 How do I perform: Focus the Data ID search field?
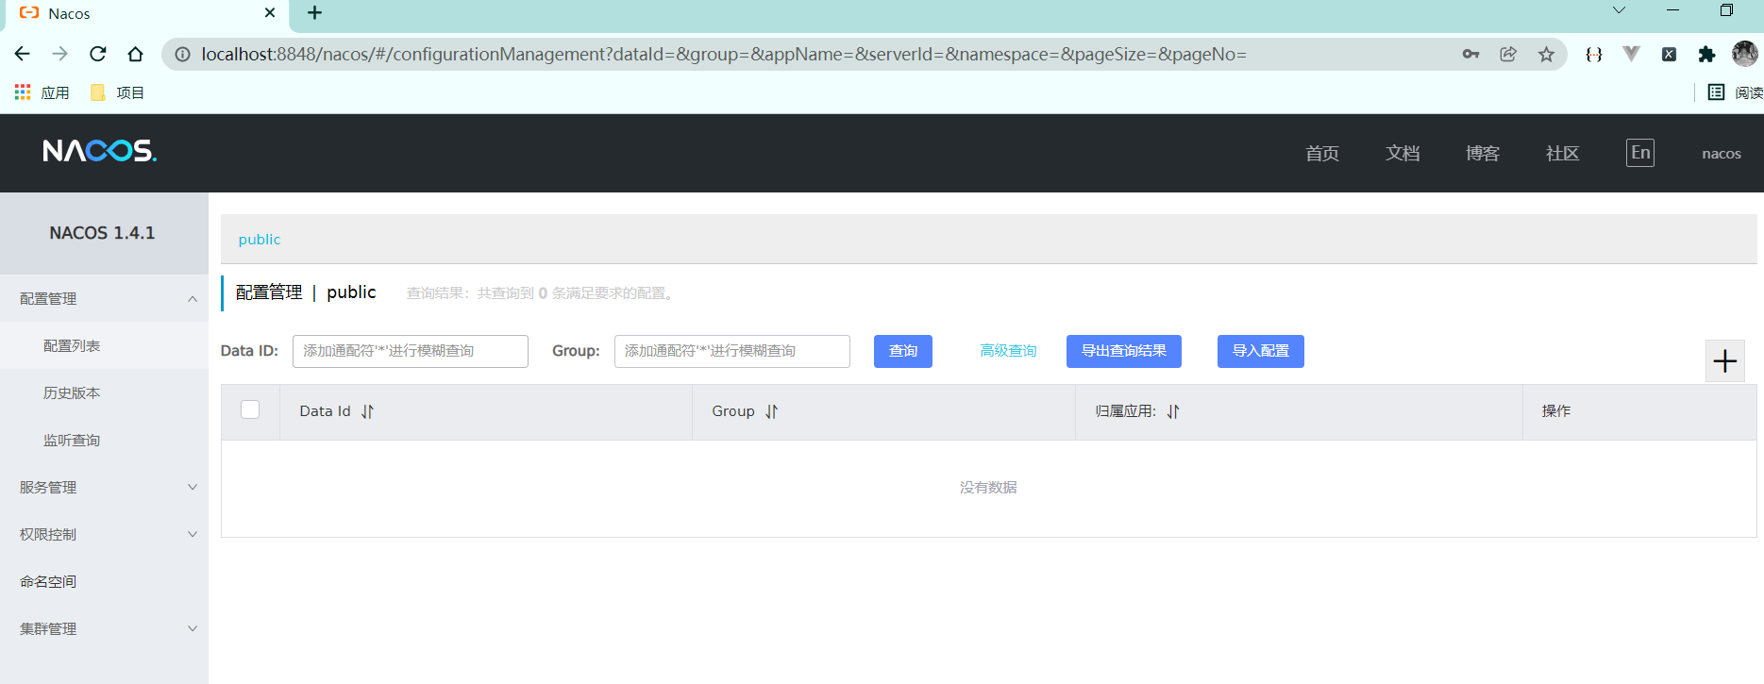tap(411, 351)
